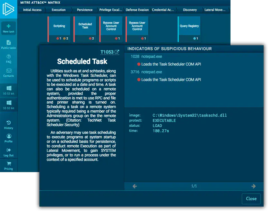
Task: Go to previous indicator page arrow
Action: (135, 186)
